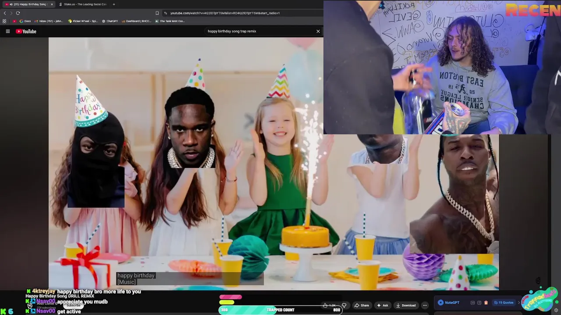The width and height of the screenshot is (561, 315).
Task: Go back with the browser back arrow
Action: [x=5, y=13]
